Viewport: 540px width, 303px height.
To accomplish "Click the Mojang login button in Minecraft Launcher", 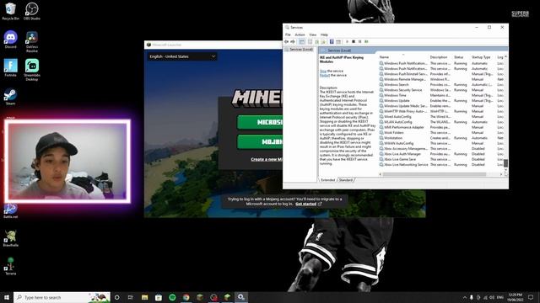I will point(260,141).
